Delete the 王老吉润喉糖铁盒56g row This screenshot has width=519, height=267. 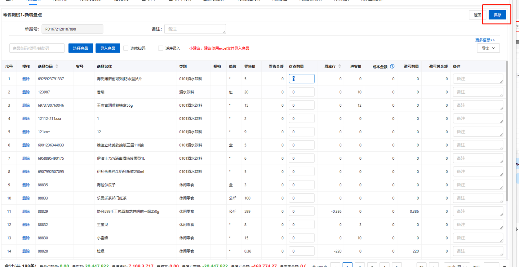[x=26, y=105]
